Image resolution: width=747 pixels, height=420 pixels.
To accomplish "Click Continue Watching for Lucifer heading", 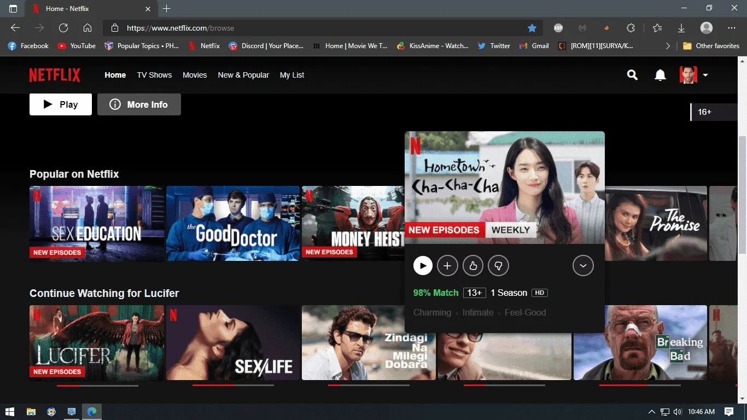I will [104, 293].
